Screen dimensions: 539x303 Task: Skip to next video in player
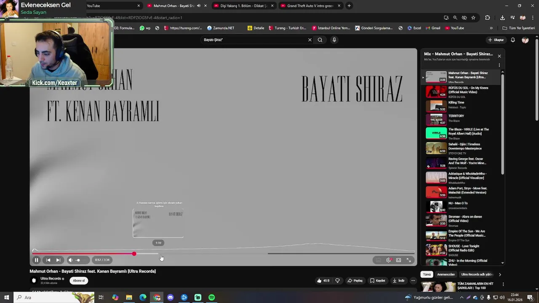(59, 260)
